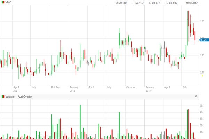Click the October label before January 2018
The height and width of the screenshot is (139, 209).
(55, 87)
